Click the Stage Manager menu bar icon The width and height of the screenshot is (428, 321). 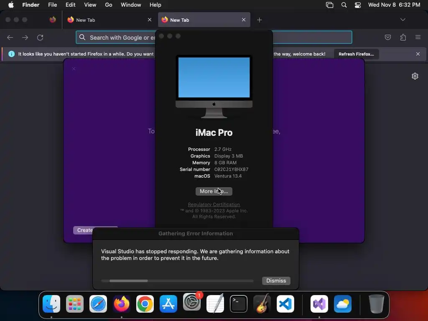pos(330,5)
